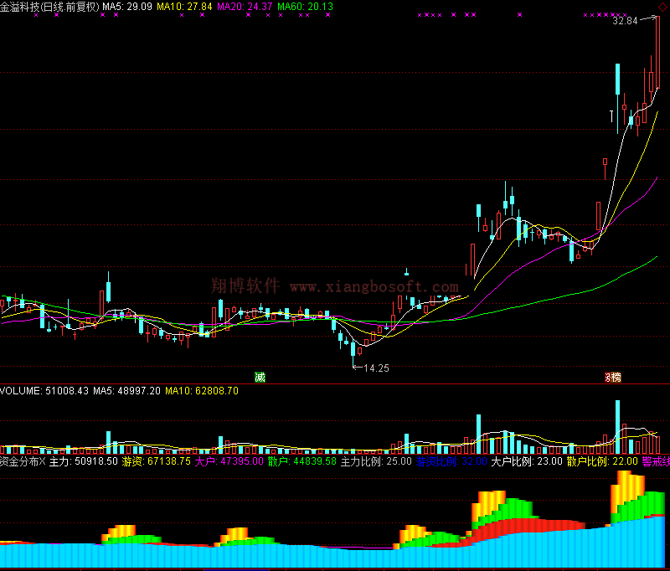
Task: Select the MA5: 29.09 price indicator label
Action: pos(127,7)
